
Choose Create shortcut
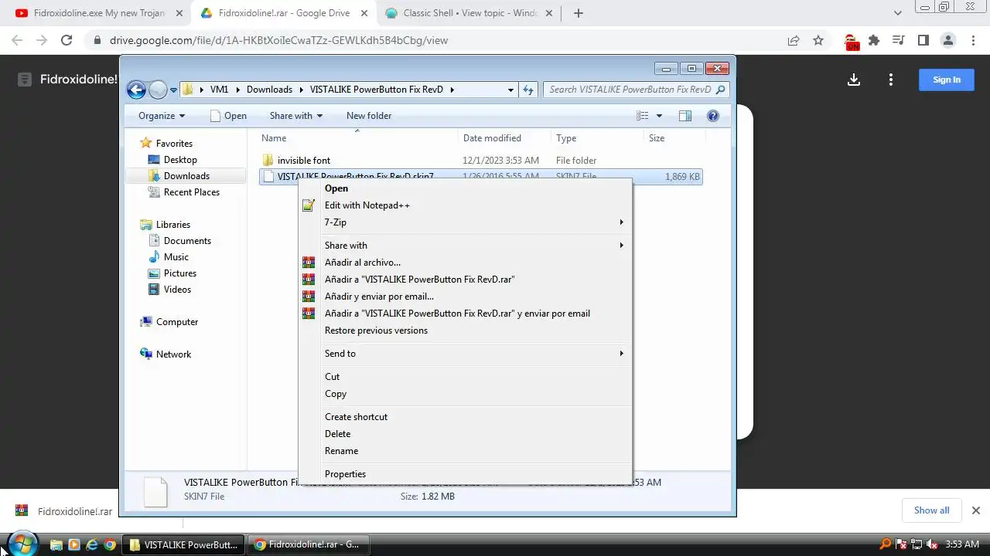click(x=466, y=417)
